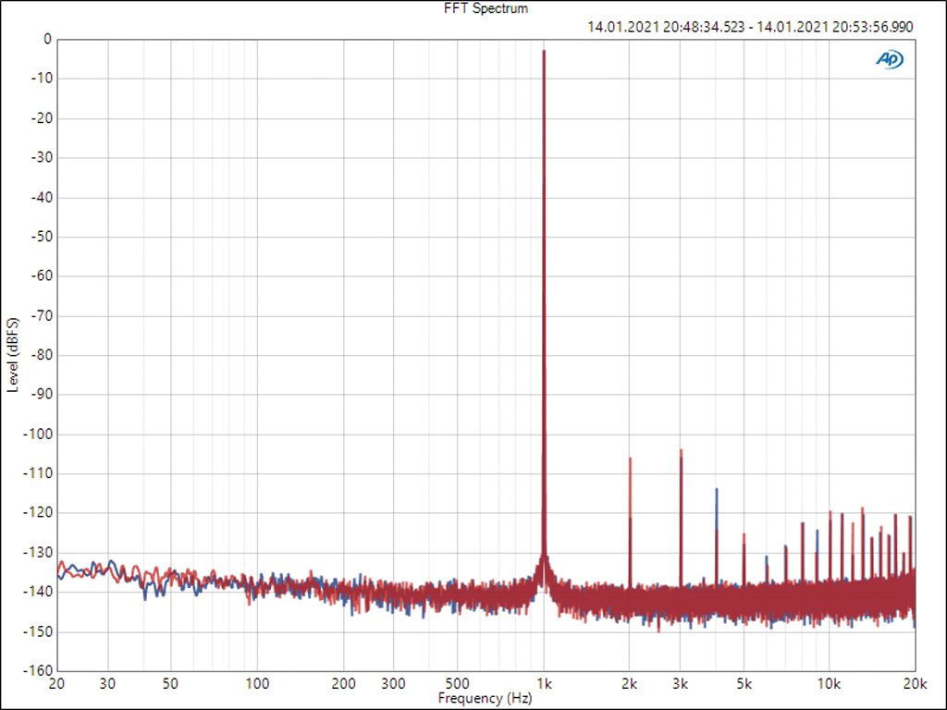Click the -100 level tick label

click(x=37, y=435)
